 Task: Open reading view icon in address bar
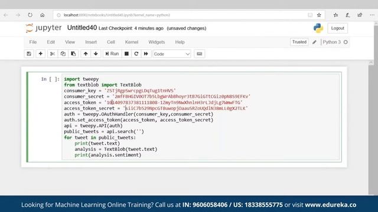[x=310, y=15]
